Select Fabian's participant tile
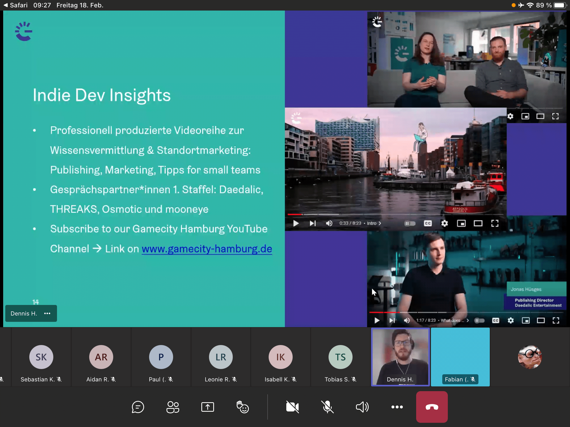 (460, 357)
